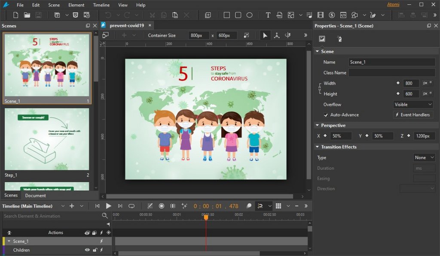This screenshot has width=440, height=256.
Task: Hide the Children layer via eye icon
Action: tap(87, 250)
